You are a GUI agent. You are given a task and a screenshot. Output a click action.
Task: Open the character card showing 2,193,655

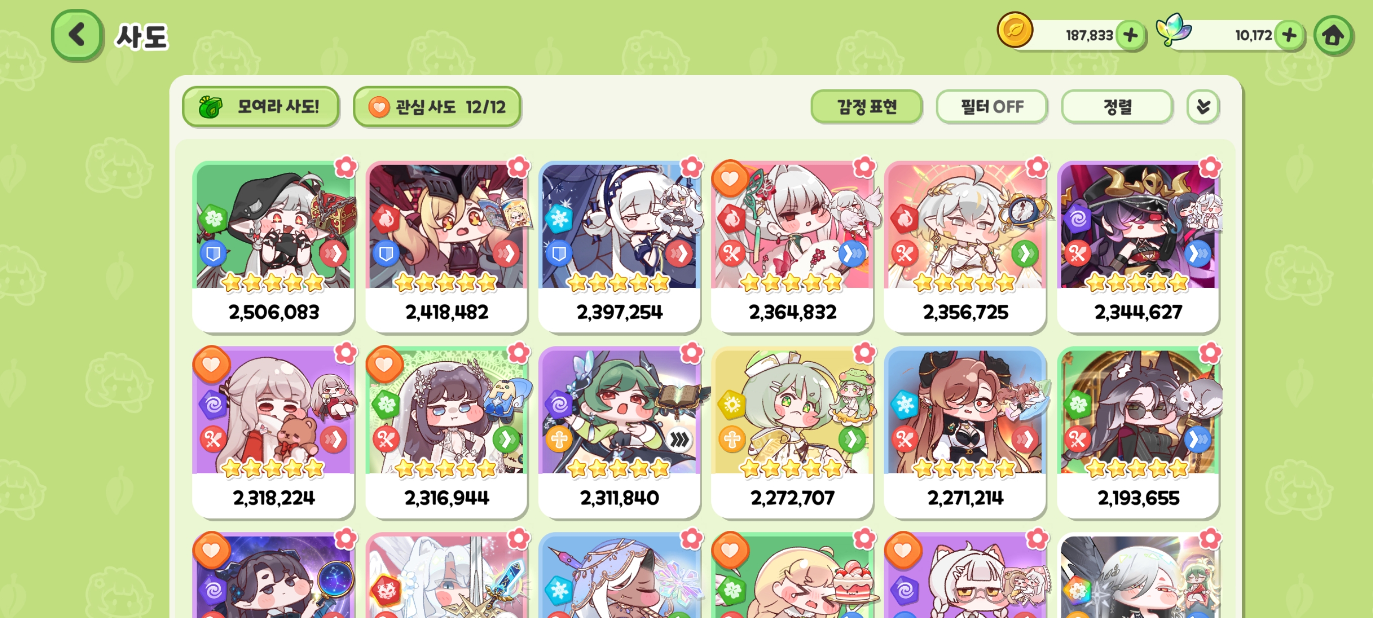[x=1138, y=433]
